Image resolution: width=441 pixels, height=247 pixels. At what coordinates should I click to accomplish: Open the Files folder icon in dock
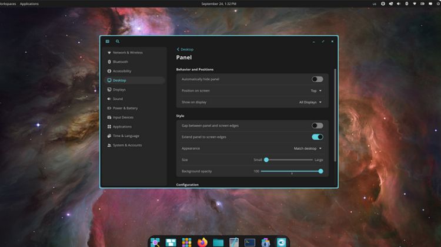click(x=218, y=242)
